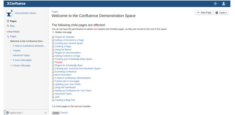The height and width of the screenshot is (115, 235).
Task: Open the Updating your User Profile link
Action: (x=68, y=84)
